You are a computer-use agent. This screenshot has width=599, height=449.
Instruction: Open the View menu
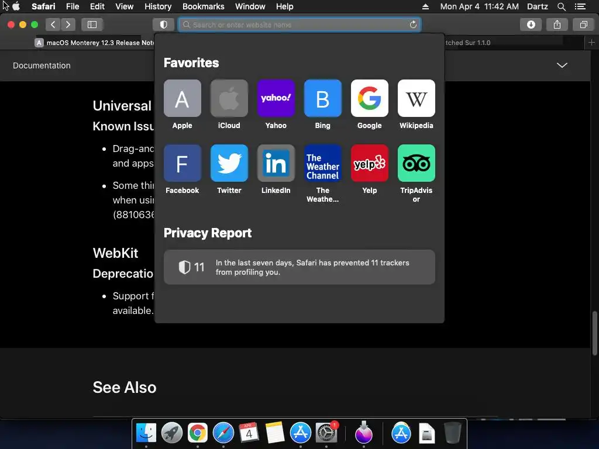(124, 6)
